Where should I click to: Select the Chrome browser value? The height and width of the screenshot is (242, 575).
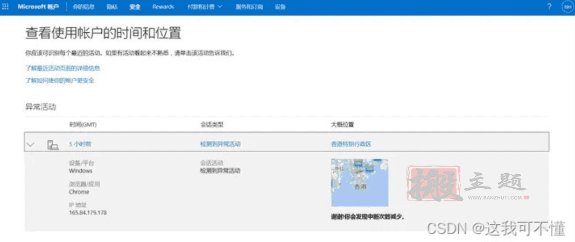click(x=79, y=192)
